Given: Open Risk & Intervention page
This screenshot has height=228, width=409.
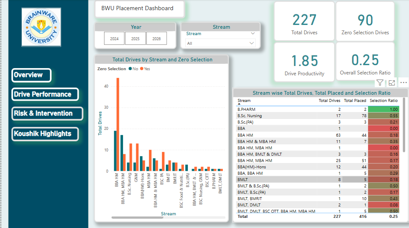Looking at the screenshot, I should click(x=47, y=113).
